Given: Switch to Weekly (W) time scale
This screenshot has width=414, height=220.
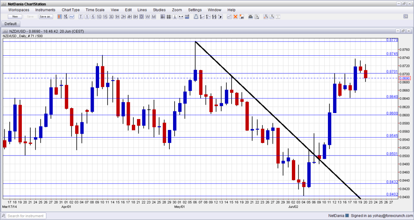Looking at the screenshot, I should pyautogui.click(x=148, y=17).
